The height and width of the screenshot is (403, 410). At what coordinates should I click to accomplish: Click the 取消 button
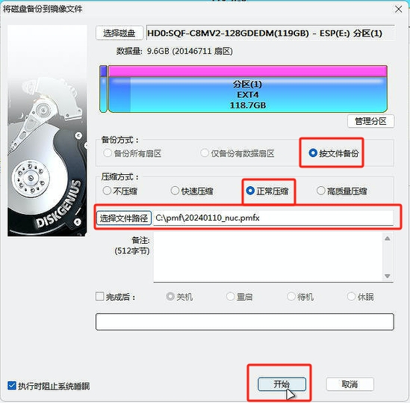click(350, 384)
